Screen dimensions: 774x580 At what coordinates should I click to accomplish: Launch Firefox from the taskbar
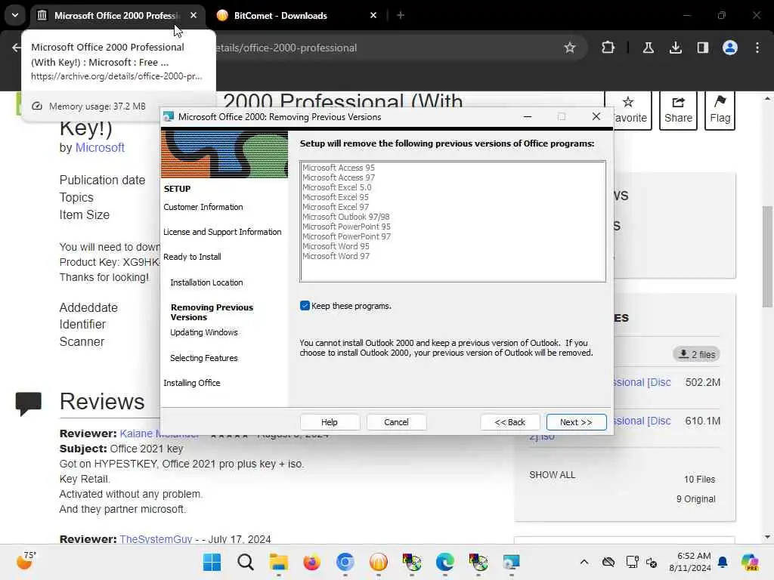[311, 562]
